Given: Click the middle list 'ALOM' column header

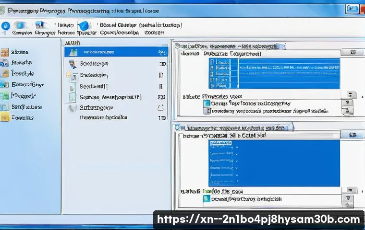Looking at the screenshot, I should click(x=73, y=43).
